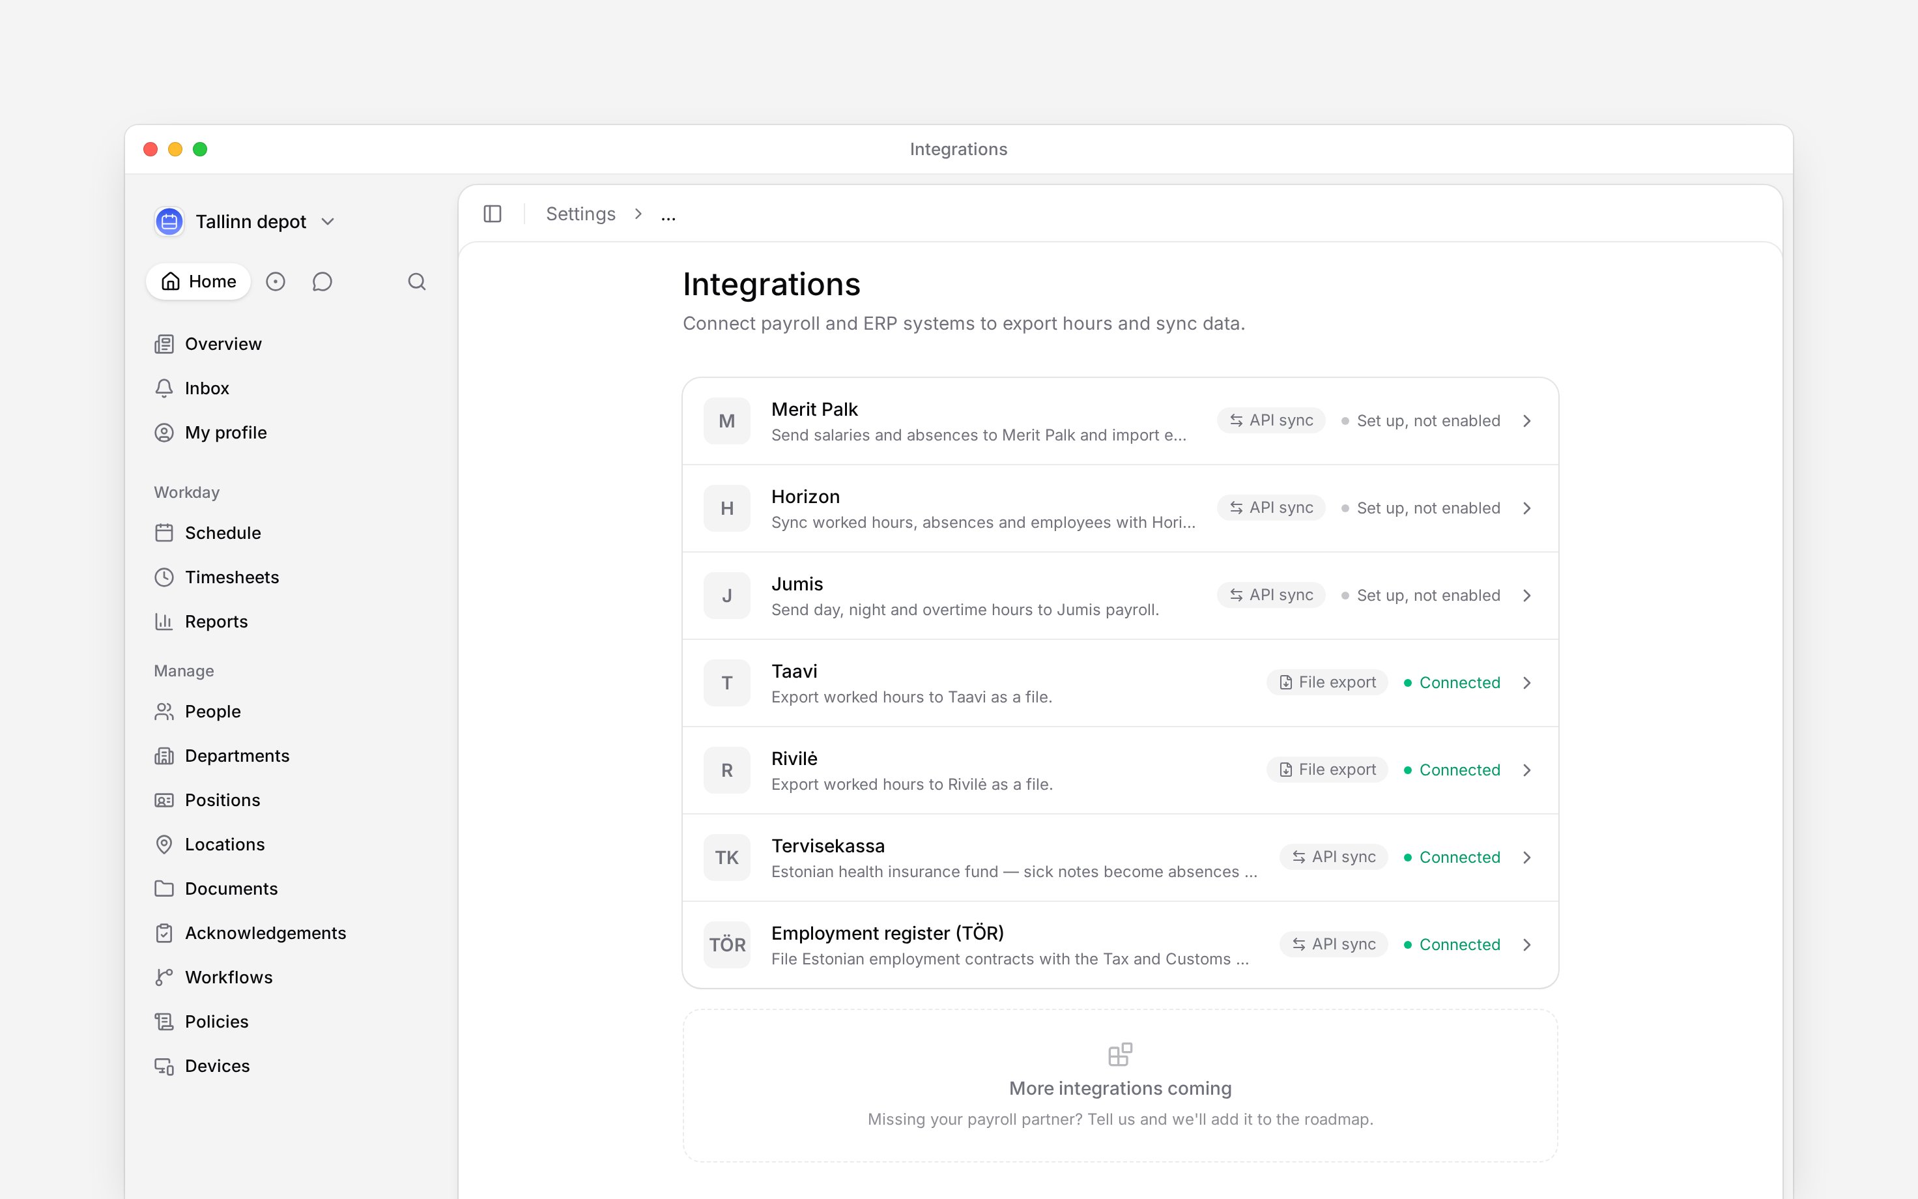Screen dimensions: 1918x1199
Task: Open Employment register (TÖR) integration
Action: point(1120,944)
